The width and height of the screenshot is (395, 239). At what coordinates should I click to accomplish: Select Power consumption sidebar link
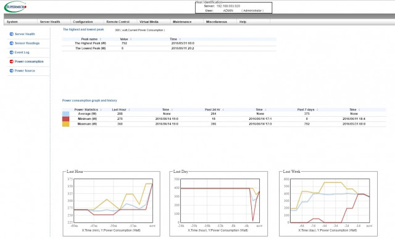click(29, 62)
